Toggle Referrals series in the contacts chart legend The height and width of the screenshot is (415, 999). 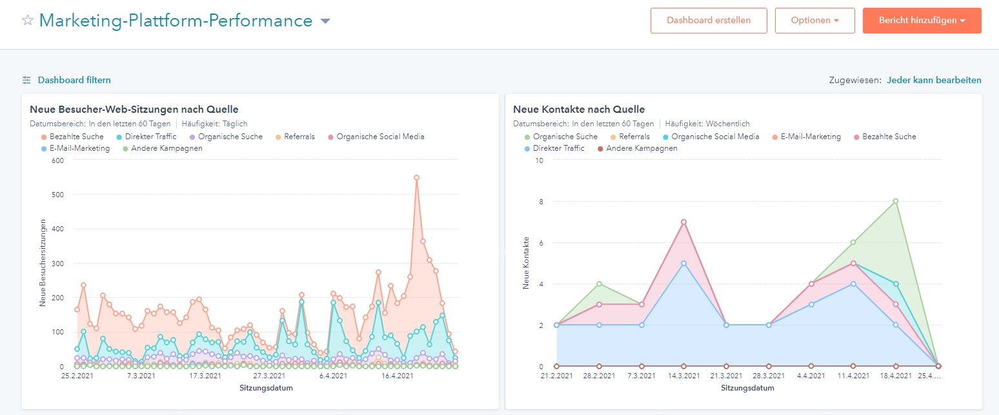click(x=634, y=137)
